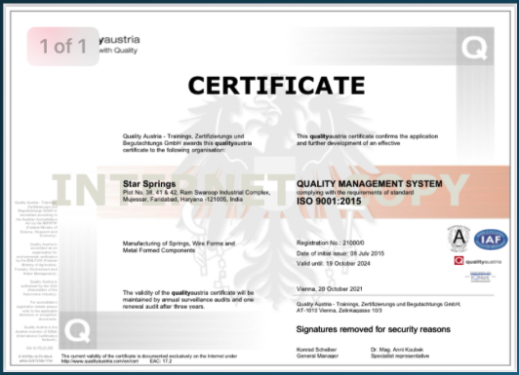This screenshot has height=375, width=519.
Task: Click the "1 of 1" page indicator badge
Action: tap(62, 46)
